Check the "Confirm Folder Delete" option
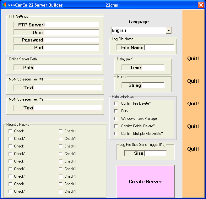The width and height of the screenshot is (206, 199). pyautogui.click(x=116, y=126)
